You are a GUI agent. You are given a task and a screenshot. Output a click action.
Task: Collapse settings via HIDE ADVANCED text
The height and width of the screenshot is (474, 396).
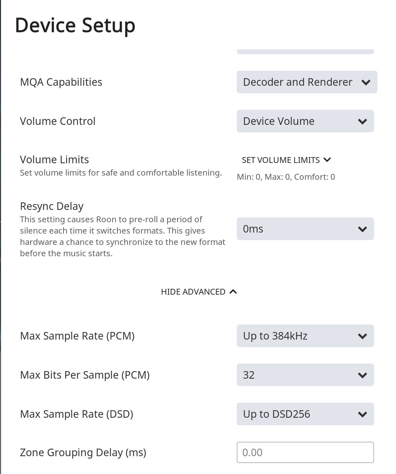[x=193, y=292]
